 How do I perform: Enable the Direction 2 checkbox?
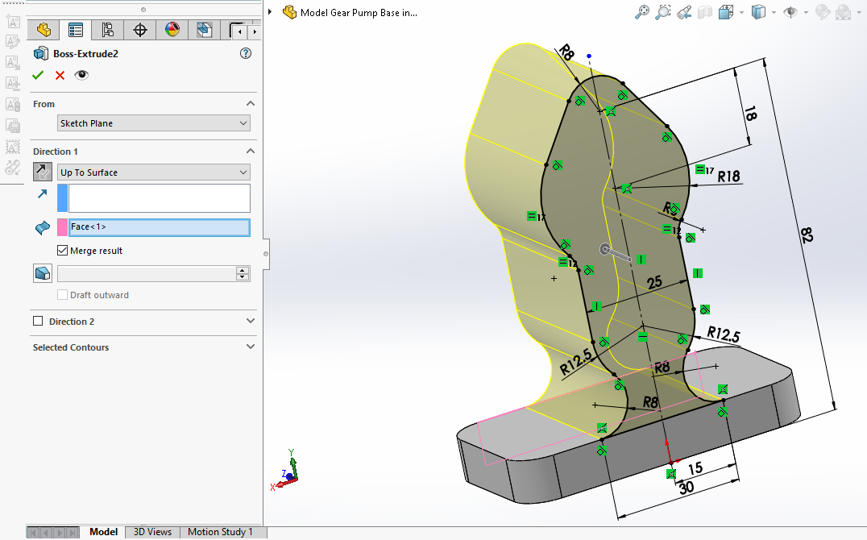[x=38, y=322]
